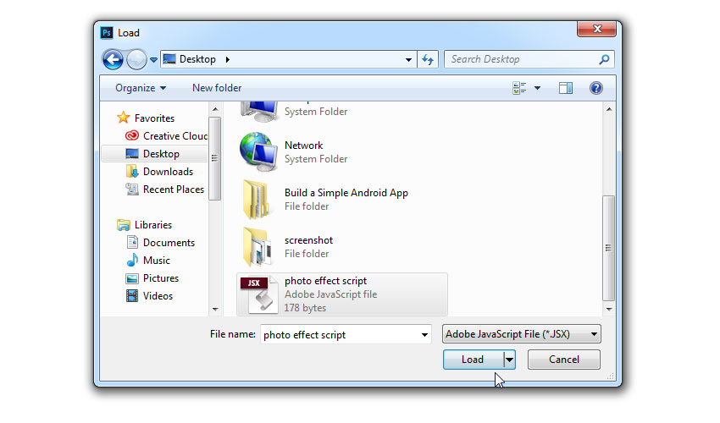Open the view options dropdown arrow
The height and width of the screenshot is (423, 720).
coord(537,88)
